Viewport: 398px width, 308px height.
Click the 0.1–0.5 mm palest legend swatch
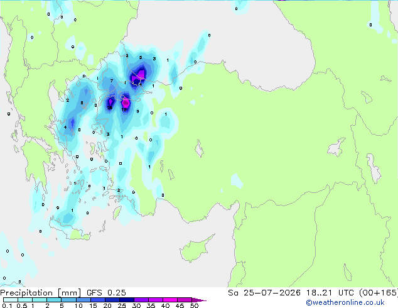pos(11,300)
